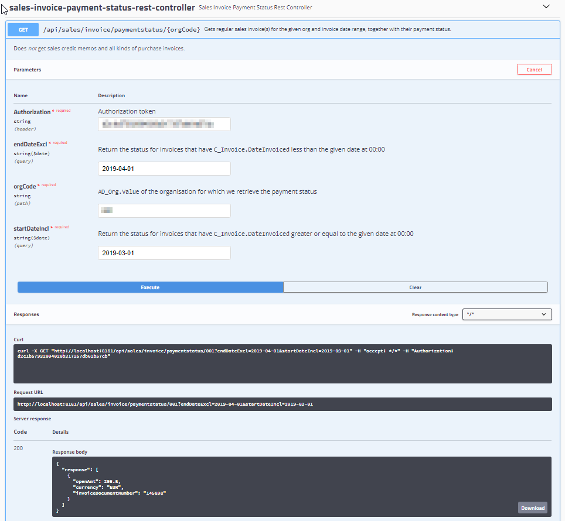
Task: Click the sales-invoice-payment-status-rest-controller heading
Action: (x=102, y=8)
